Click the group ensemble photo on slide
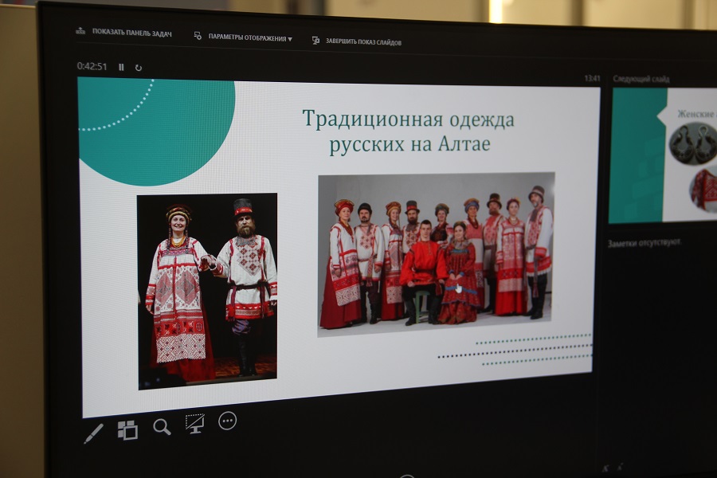The width and height of the screenshot is (717, 478). (x=436, y=255)
